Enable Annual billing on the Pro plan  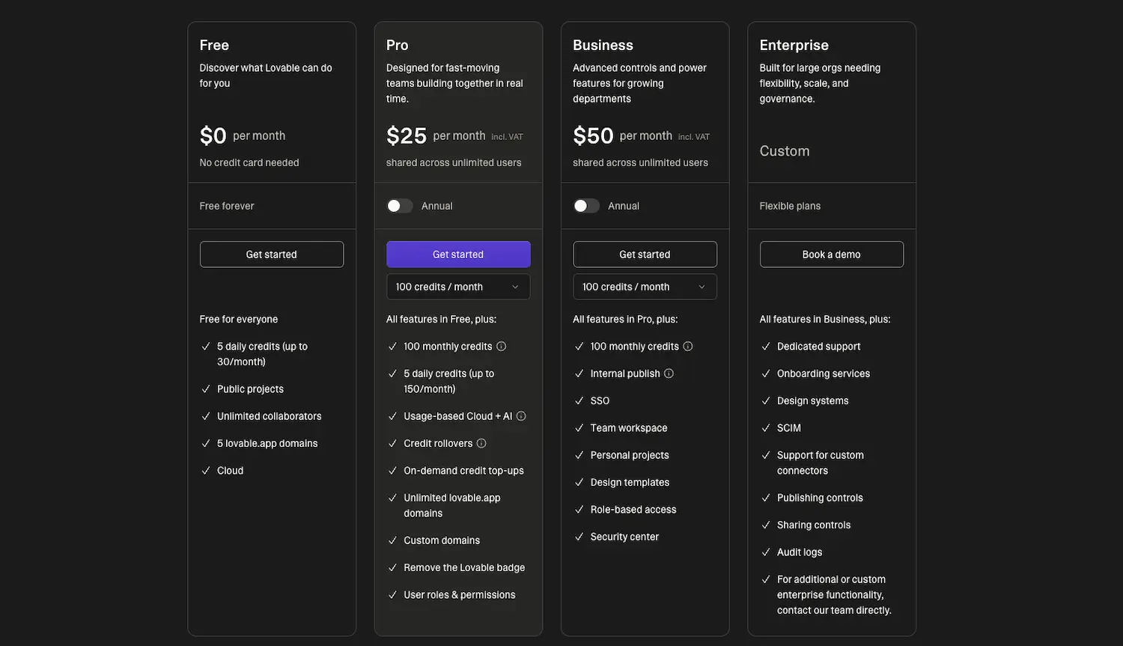399,205
